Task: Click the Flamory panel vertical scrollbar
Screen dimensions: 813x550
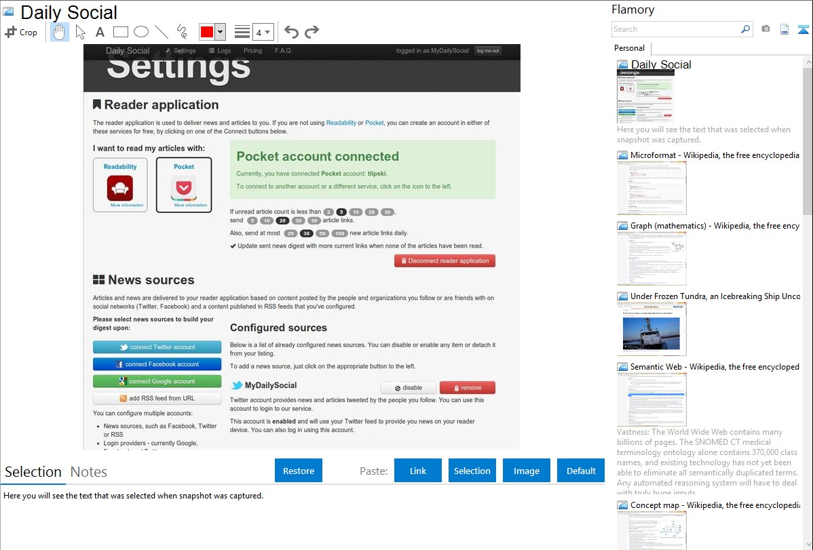Action: pyautogui.click(x=808, y=140)
